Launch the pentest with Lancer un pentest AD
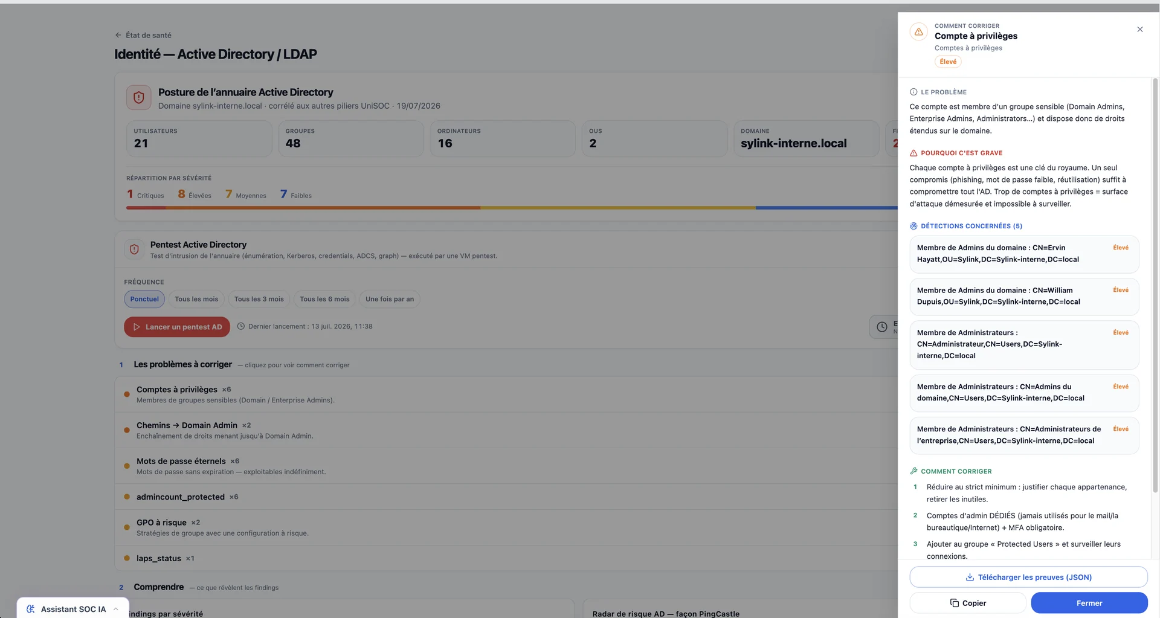 pyautogui.click(x=177, y=327)
